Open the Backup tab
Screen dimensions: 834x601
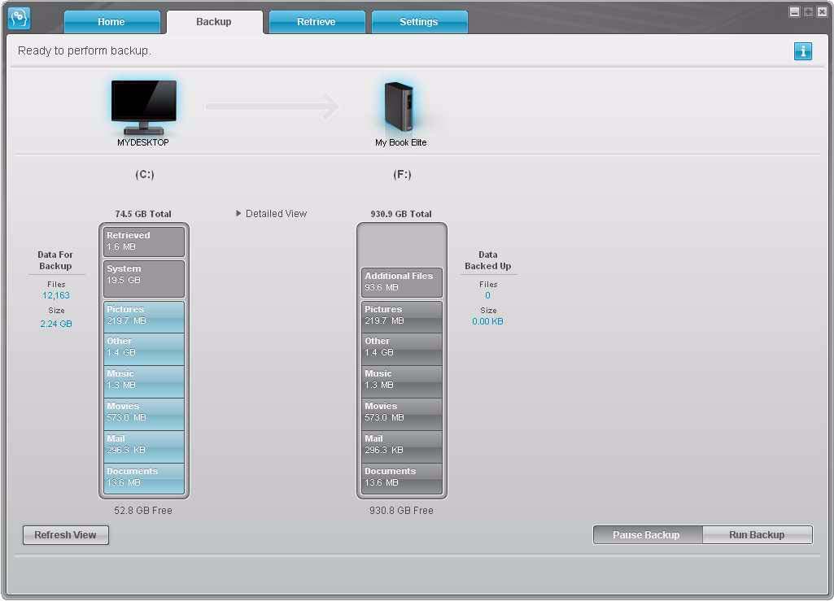(214, 22)
